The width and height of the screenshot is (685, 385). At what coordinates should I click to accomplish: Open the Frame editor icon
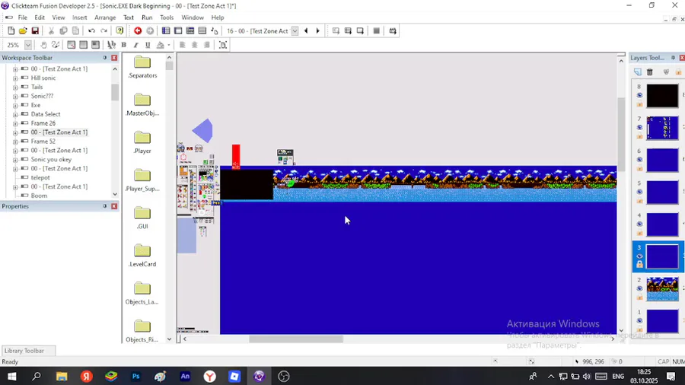[x=178, y=31]
